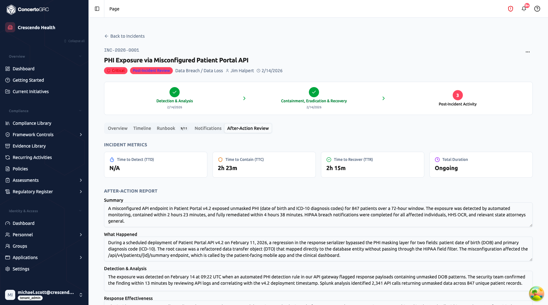
Task: Click the Containment, Eradication & Recovery checkmark
Action: click(x=314, y=92)
